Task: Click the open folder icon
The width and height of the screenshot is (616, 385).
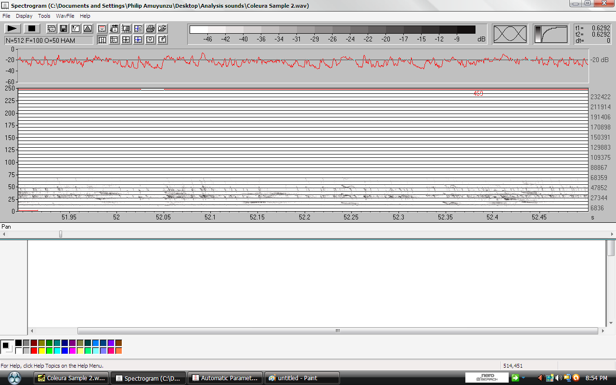Action: [162, 28]
